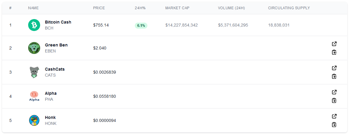The height and width of the screenshot is (135, 349).
Task: Copy Honk address via clipboard icon
Action: [334, 125]
